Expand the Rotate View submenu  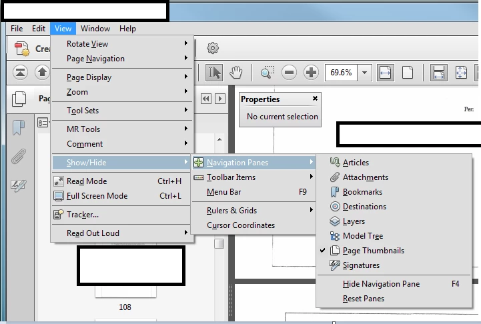[122, 44]
